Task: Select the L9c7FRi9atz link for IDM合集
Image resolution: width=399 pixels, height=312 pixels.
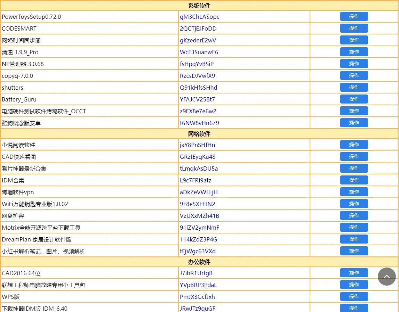Action: [x=195, y=180]
